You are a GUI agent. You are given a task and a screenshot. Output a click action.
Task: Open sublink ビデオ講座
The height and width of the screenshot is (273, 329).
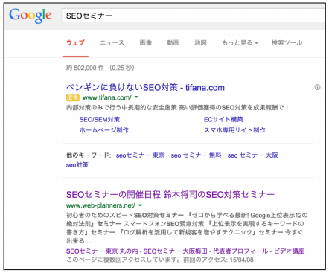(289, 251)
